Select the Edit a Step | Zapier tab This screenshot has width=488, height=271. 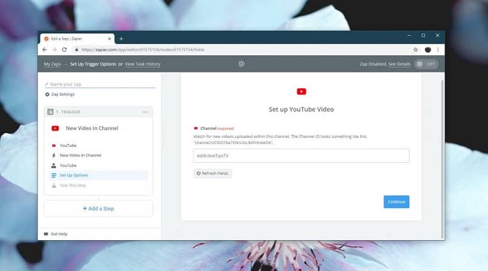(x=77, y=39)
